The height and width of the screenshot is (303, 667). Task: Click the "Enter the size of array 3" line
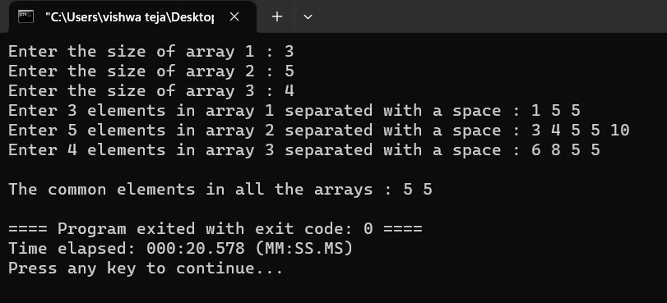[x=151, y=90]
